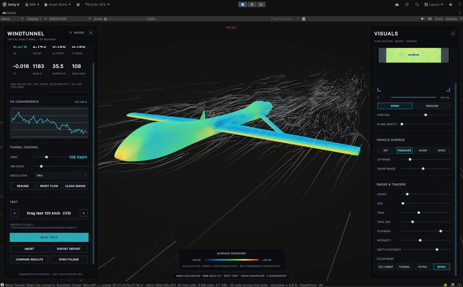Toggle the Stats overlay
This screenshot has width=463, height=287.
pos(439,19)
